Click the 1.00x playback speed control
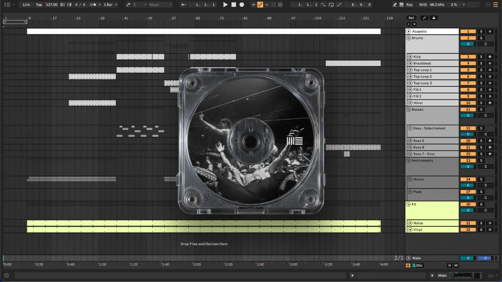This screenshot has width=502, height=282. 417,266
